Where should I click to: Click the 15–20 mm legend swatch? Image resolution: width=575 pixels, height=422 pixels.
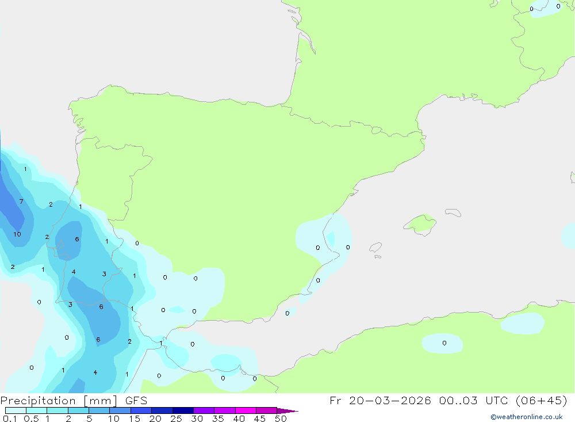pos(141,410)
